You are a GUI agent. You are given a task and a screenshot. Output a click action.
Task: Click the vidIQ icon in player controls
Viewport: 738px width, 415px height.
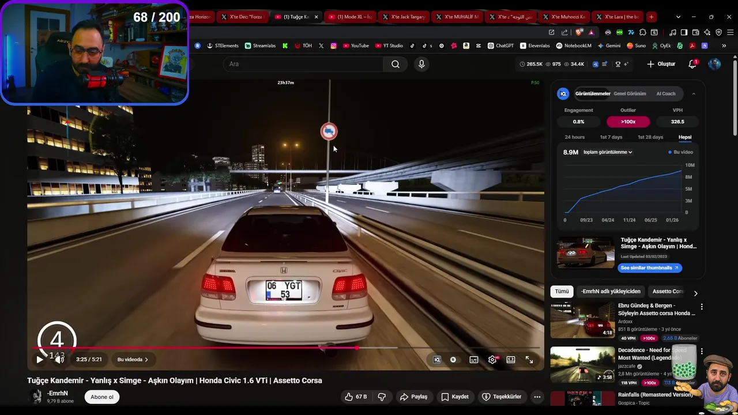click(437, 360)
